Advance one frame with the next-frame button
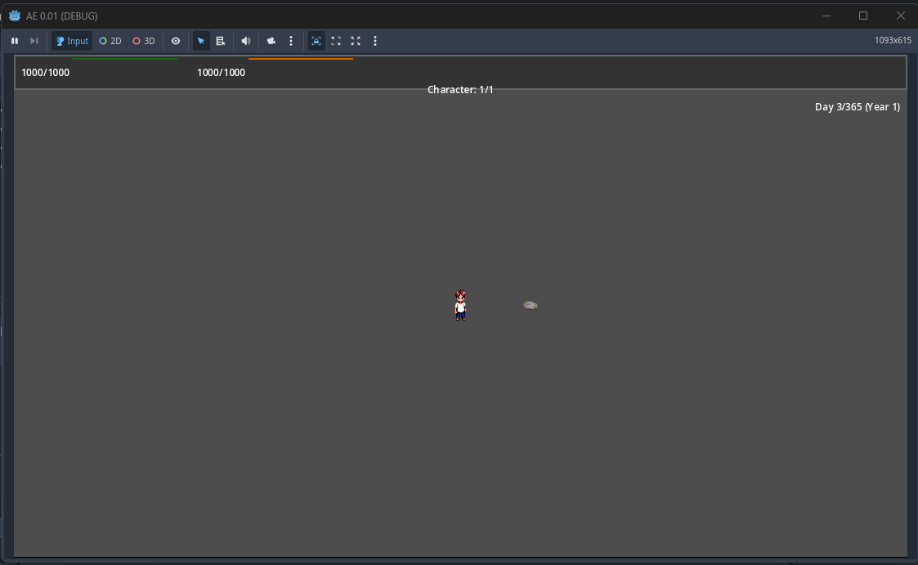The image size is (918, 565). click(34, 41)
